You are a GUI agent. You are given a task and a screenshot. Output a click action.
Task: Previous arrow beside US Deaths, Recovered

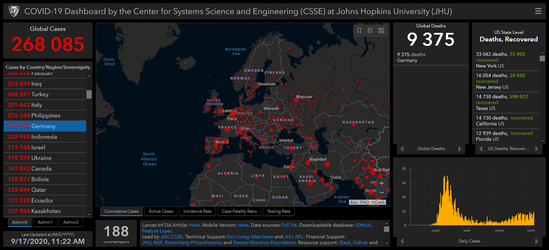(x=481, y=149)
